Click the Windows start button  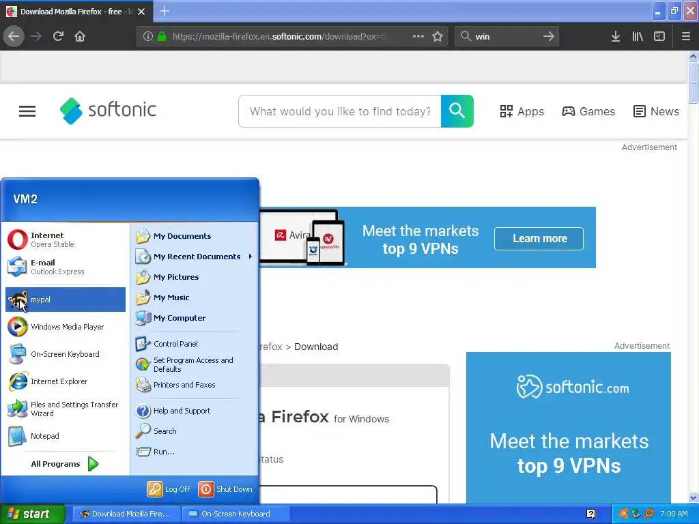(33, 514)
